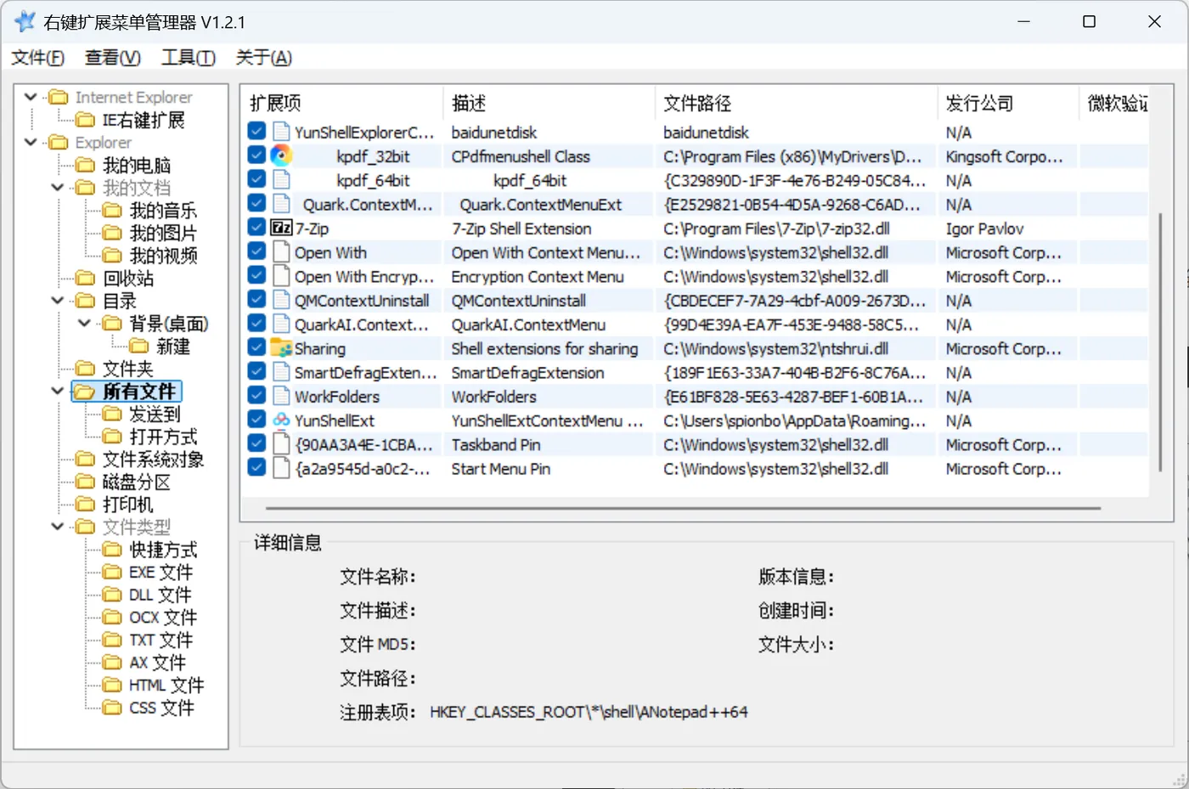Collapse the Explorer tree node
The width and height of the screenshot is (1189, 789).
coord(31,142)
